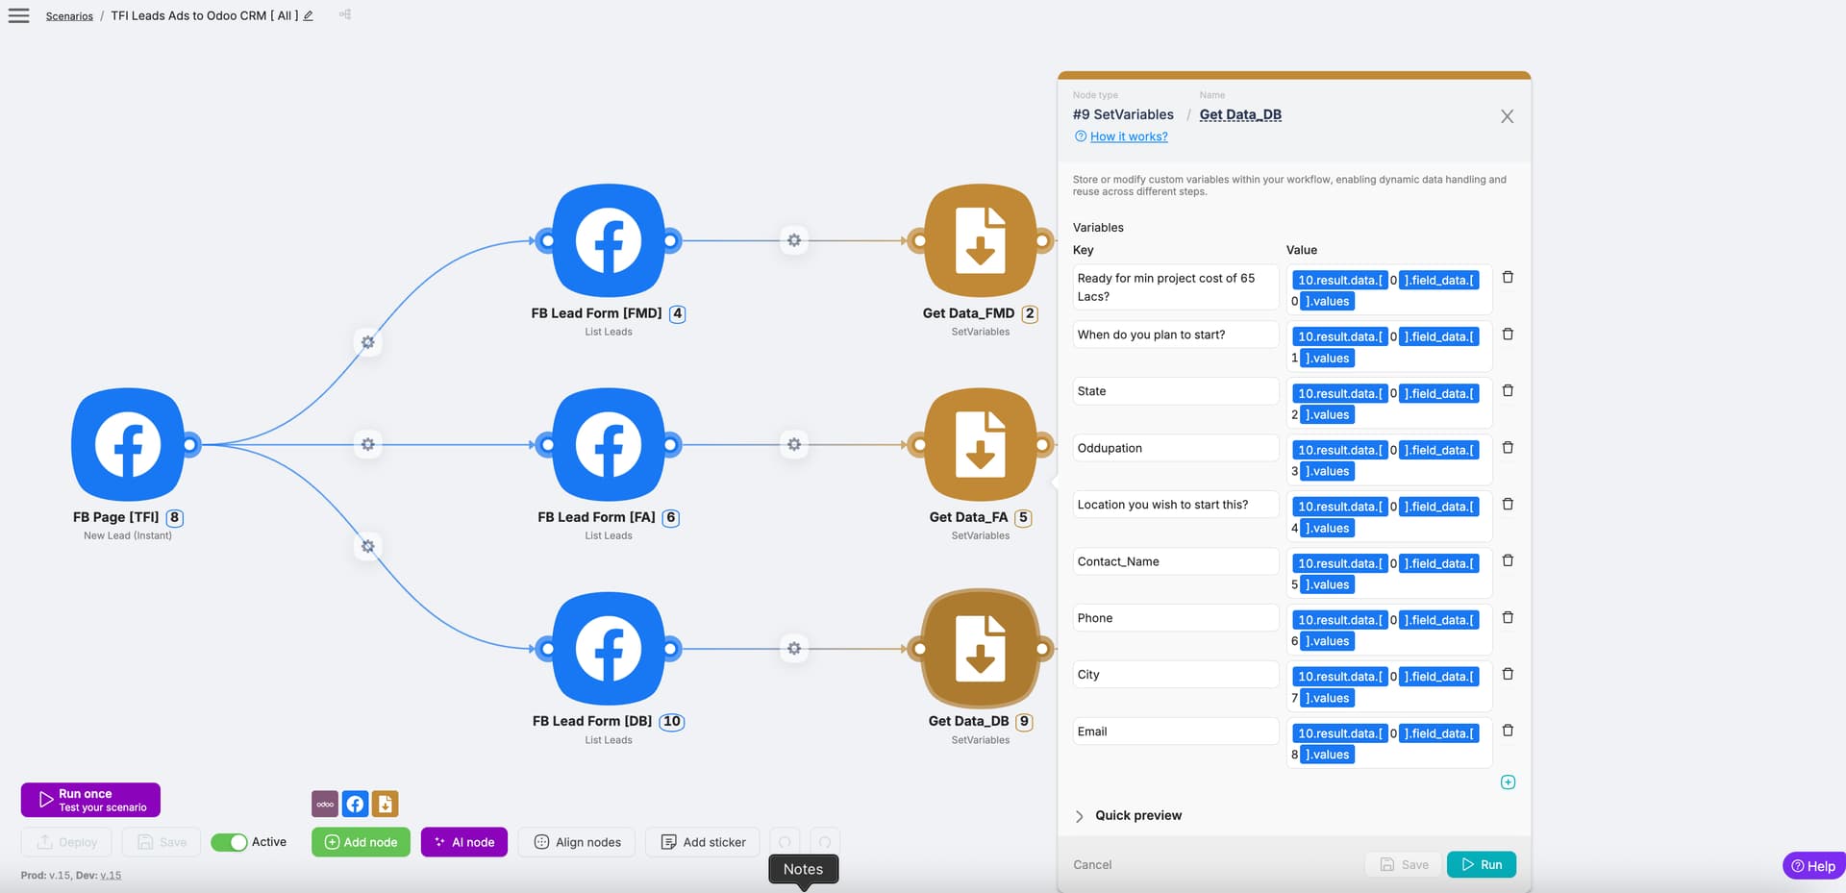The image size is (1846, 893).
Task: Click the Align nodes button
Action: point(577,842)
